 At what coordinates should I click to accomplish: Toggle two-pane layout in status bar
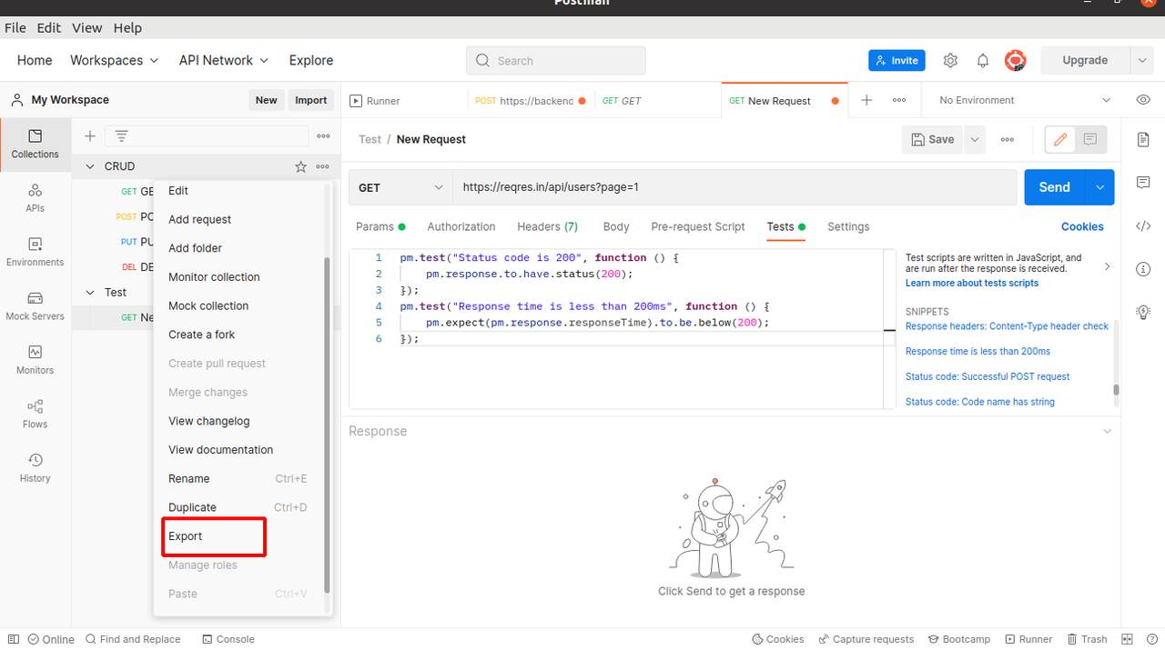pyautogui.click(x=1127, y=639)
